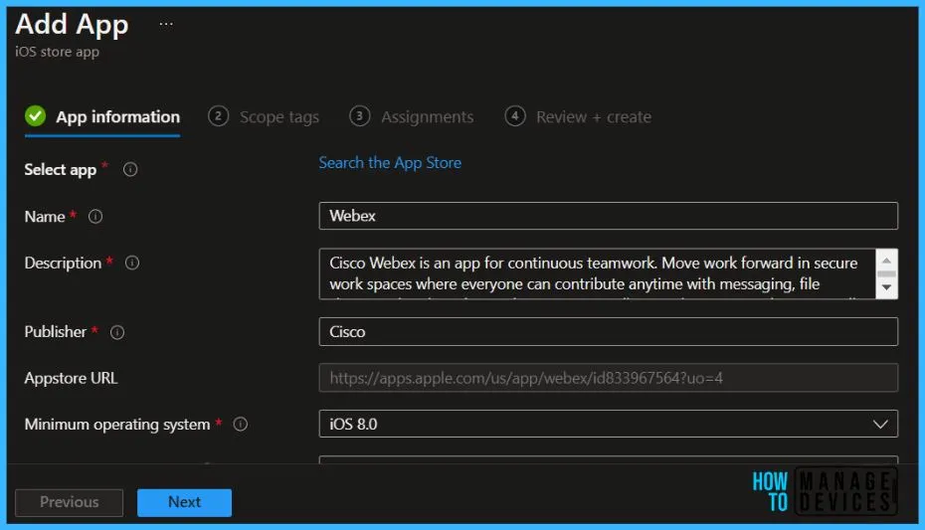Go to the Scope tags step
The height and width of the screenshot is (530, 925).
coord(264,116)
